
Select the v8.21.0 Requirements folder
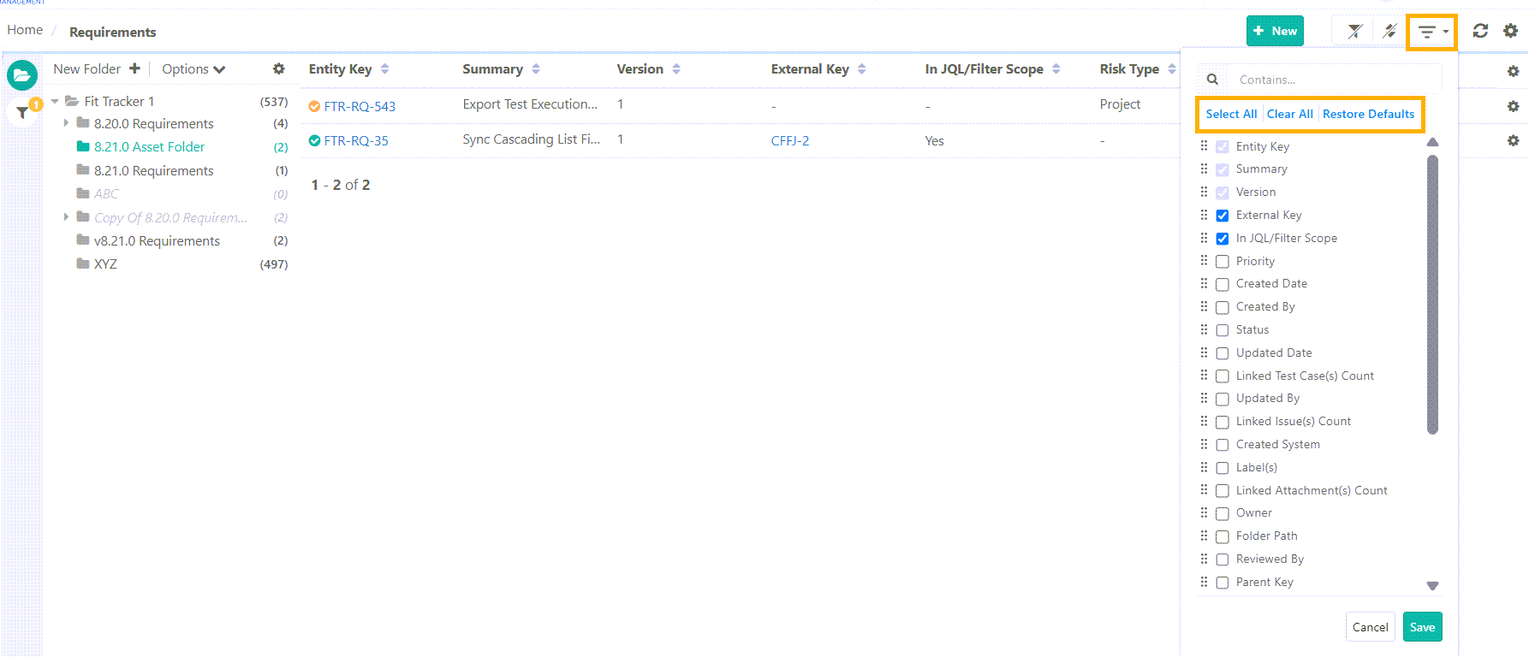[157, 241]
